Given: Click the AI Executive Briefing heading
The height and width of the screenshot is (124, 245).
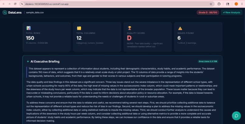Looking at the screenshot, I should click(x=45, y=62).
